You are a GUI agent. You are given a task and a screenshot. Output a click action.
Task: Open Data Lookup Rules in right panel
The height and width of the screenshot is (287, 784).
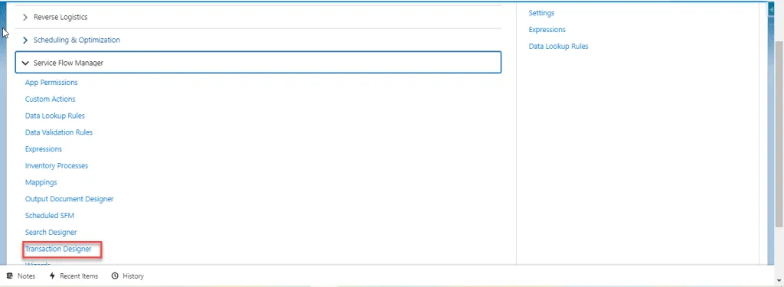[x=558, y=46]
